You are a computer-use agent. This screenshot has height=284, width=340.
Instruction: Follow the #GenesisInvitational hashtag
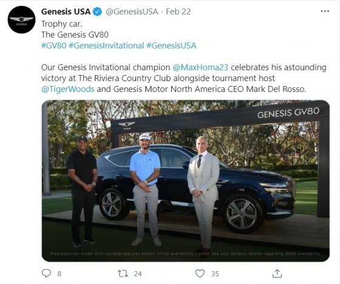point(106,45)
